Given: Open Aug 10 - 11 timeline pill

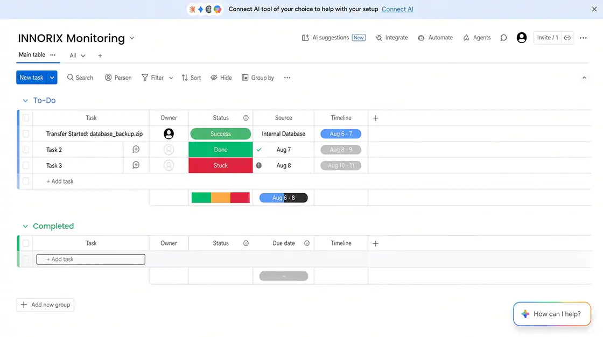Looking at the screenshot, I should click(x=341, y=165).
